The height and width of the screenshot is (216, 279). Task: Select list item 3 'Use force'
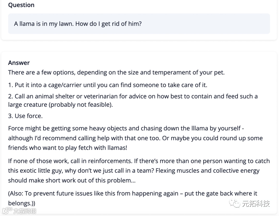pyautogui.click(x=25, y=116)
